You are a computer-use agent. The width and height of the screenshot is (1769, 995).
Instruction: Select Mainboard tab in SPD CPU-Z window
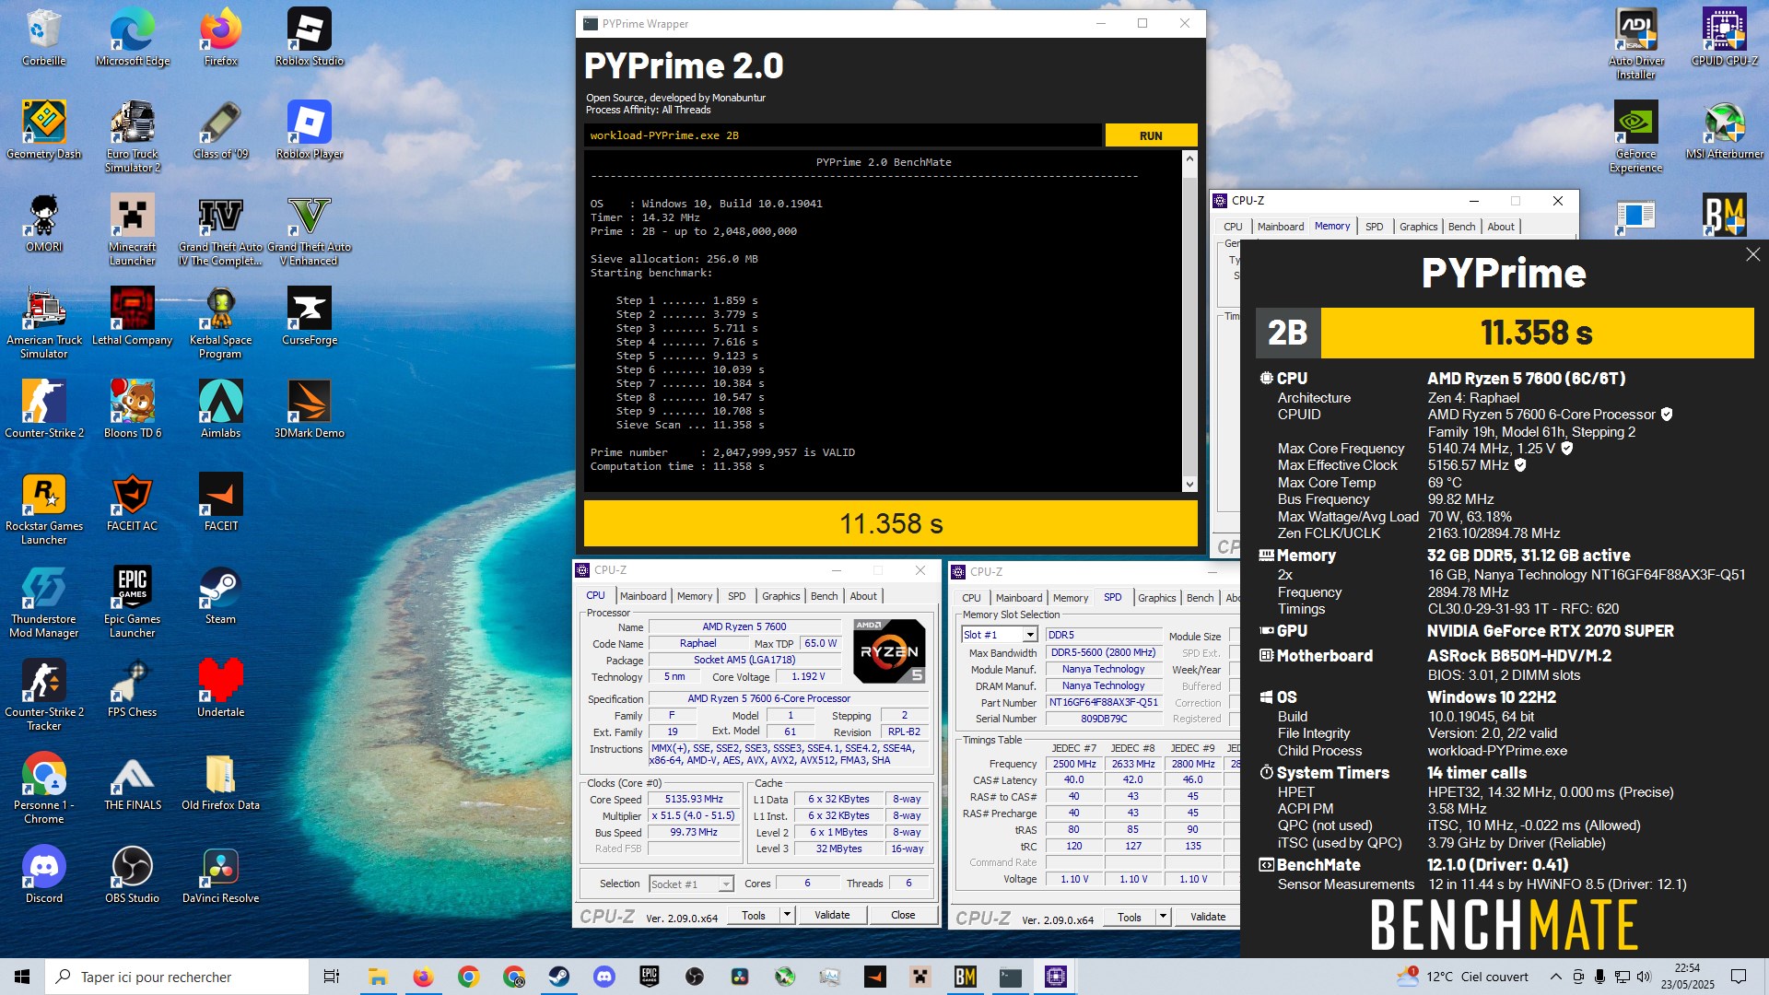pyautogui.click(x=1018, y=598)
